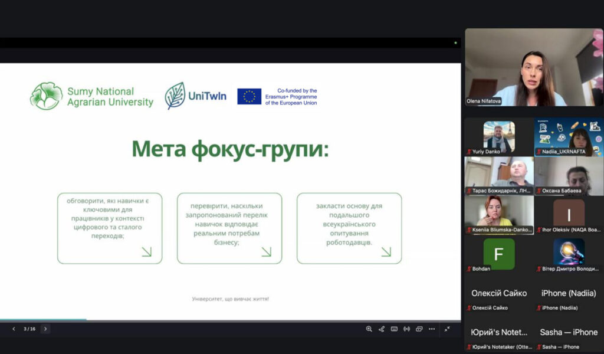Open the presenter view window icon
The width and height of the screenshot is (604, 354).
coord(419,329)
